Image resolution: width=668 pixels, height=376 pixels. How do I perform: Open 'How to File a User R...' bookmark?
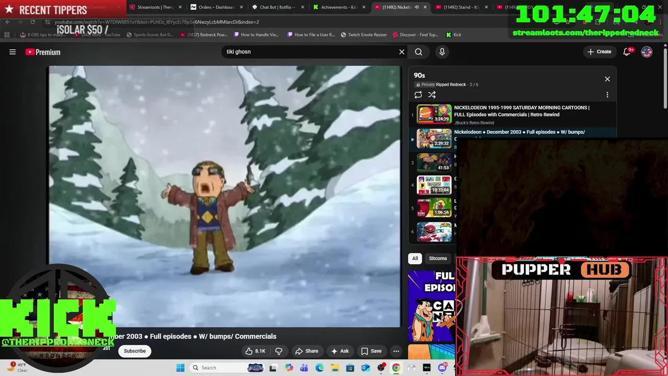pos(311,35)
